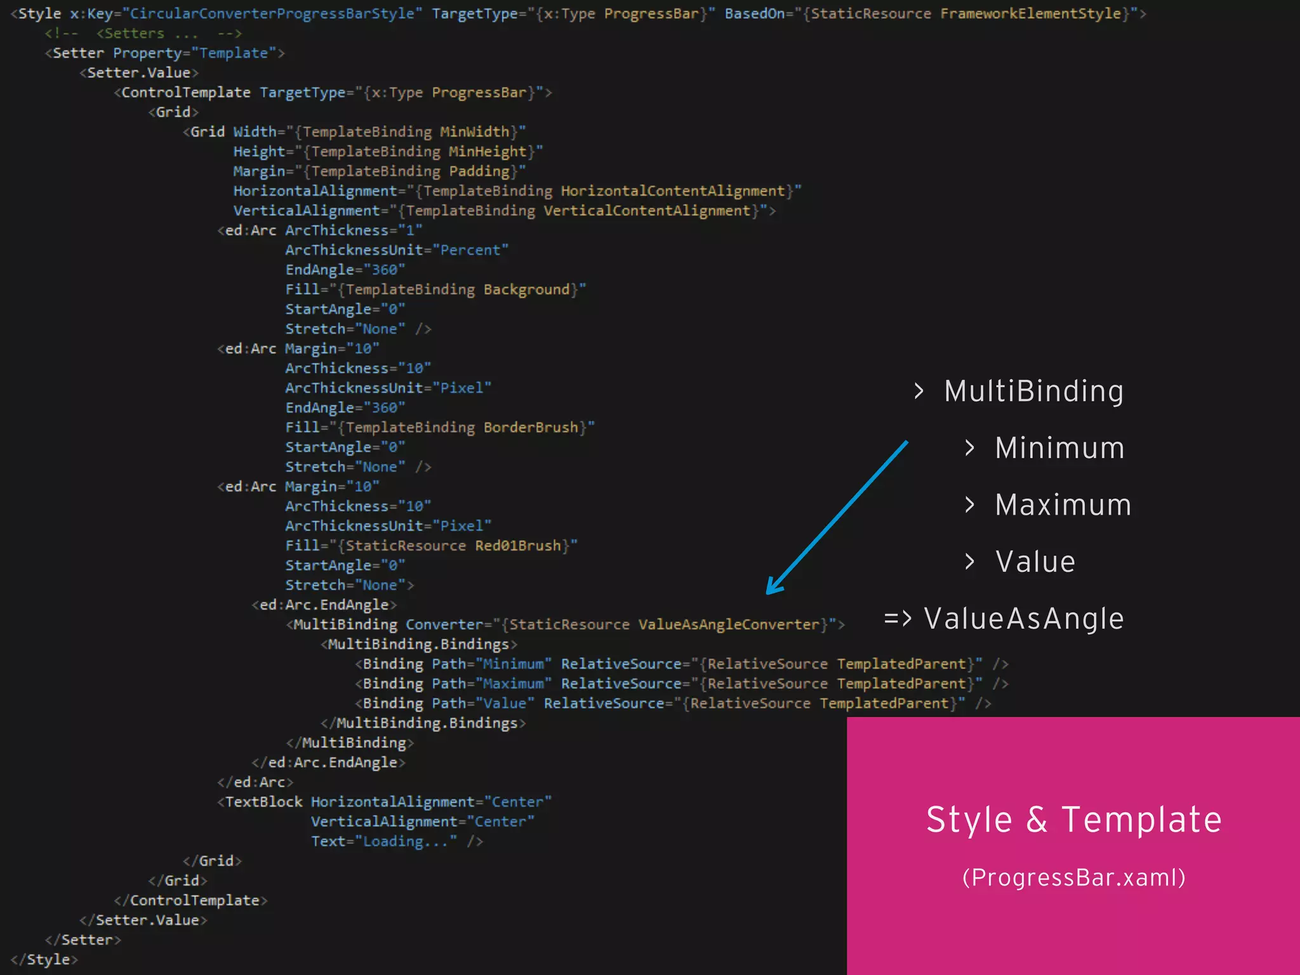This screenshot has height=975, width=1300.
Task: Click the "CircularConverterProgressBarStyle" key text
Action: [272, 14]
